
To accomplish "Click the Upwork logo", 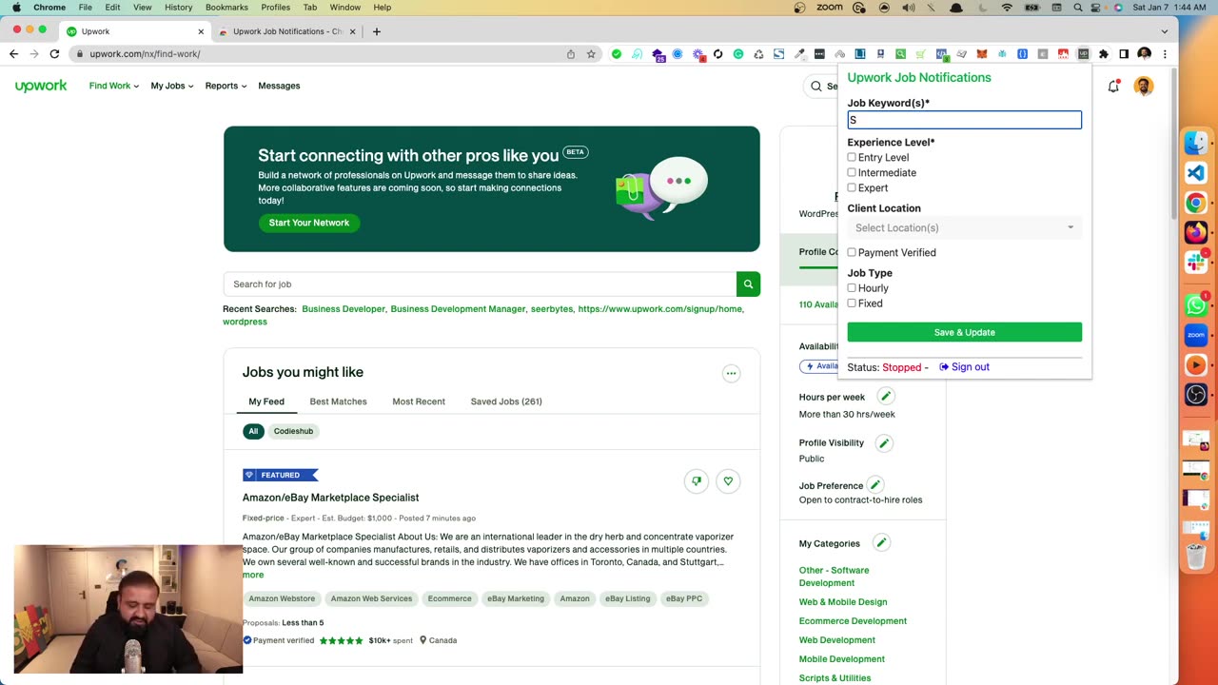I will point(41,86).
